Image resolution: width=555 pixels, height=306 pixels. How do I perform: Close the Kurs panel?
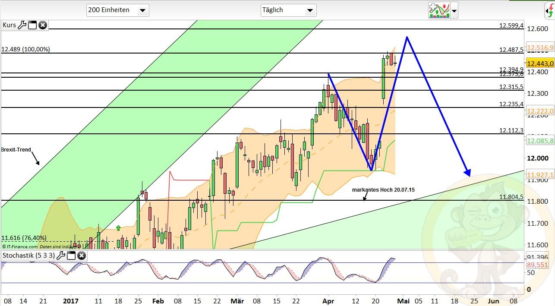(42, 25)
